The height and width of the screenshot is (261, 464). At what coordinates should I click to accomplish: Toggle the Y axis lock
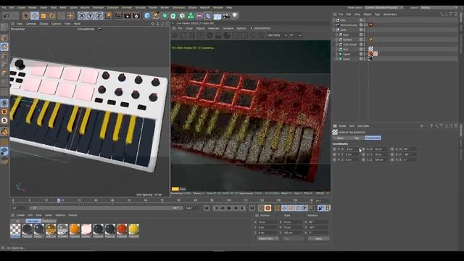point(90,16)
